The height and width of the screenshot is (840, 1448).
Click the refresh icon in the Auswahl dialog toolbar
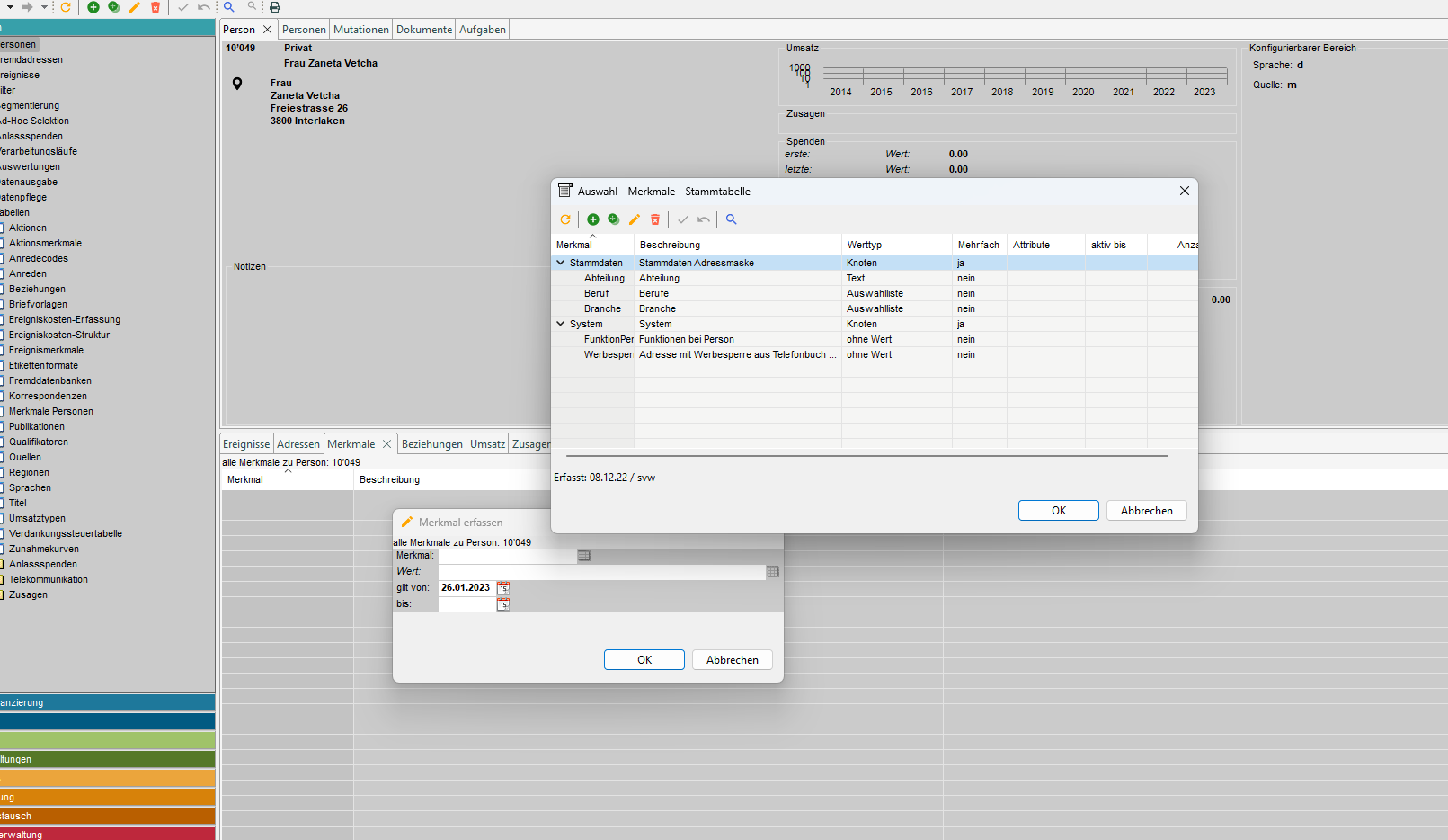(565, 219)
